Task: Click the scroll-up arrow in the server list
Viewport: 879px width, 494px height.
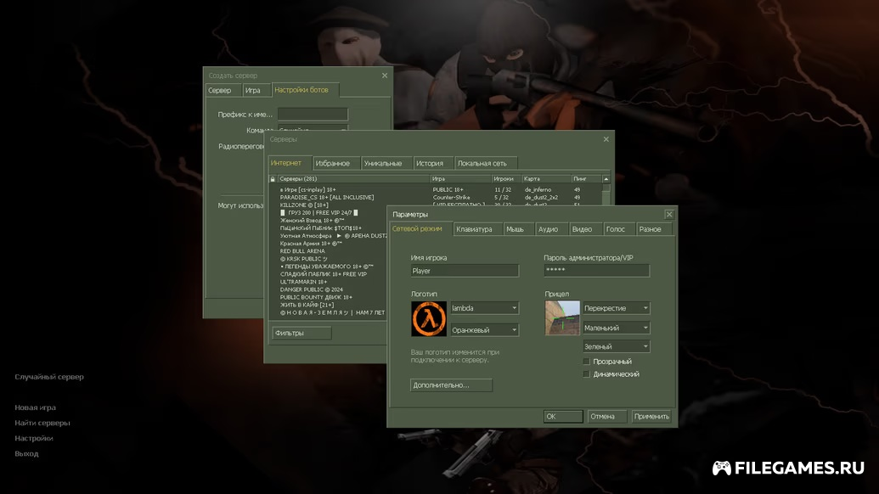Action: point(606,178)
